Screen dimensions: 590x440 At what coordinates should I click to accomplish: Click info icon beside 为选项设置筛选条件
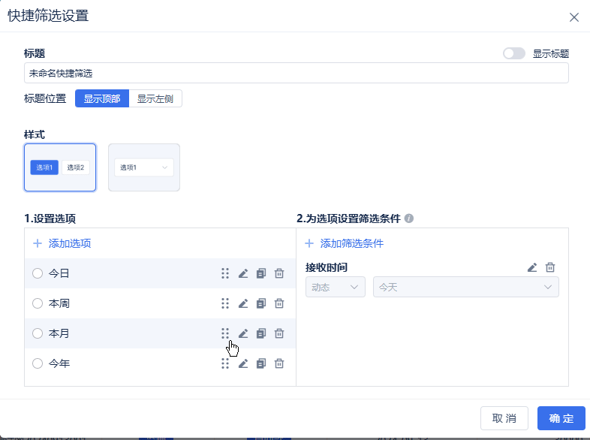[x=409, y=219]
